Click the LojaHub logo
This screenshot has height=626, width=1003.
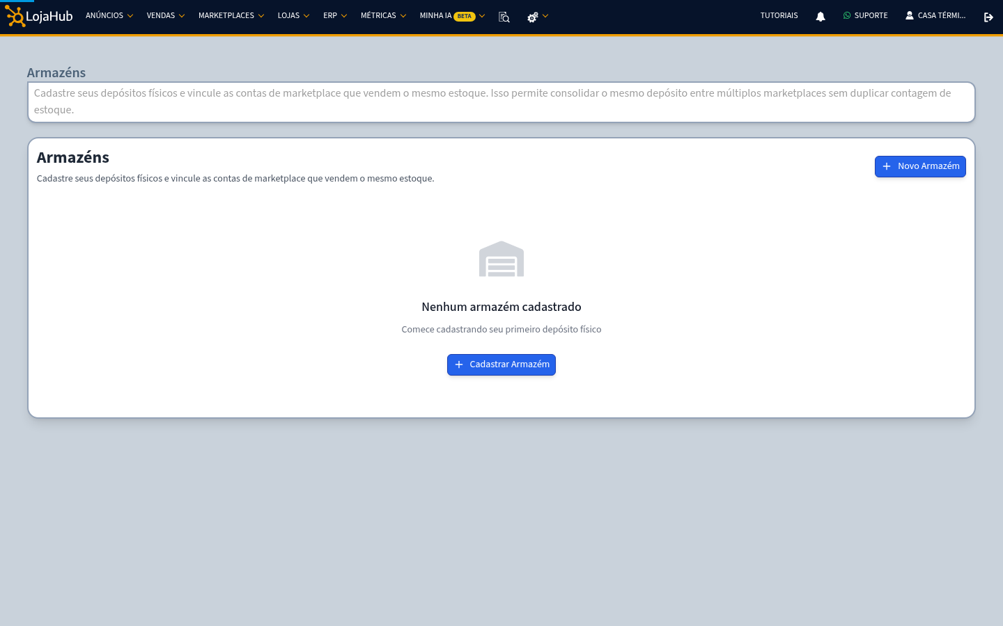tap(39, 16)
